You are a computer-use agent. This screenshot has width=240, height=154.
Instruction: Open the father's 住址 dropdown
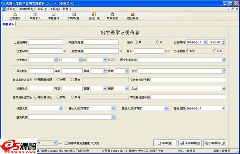click(x=224, y=89)
